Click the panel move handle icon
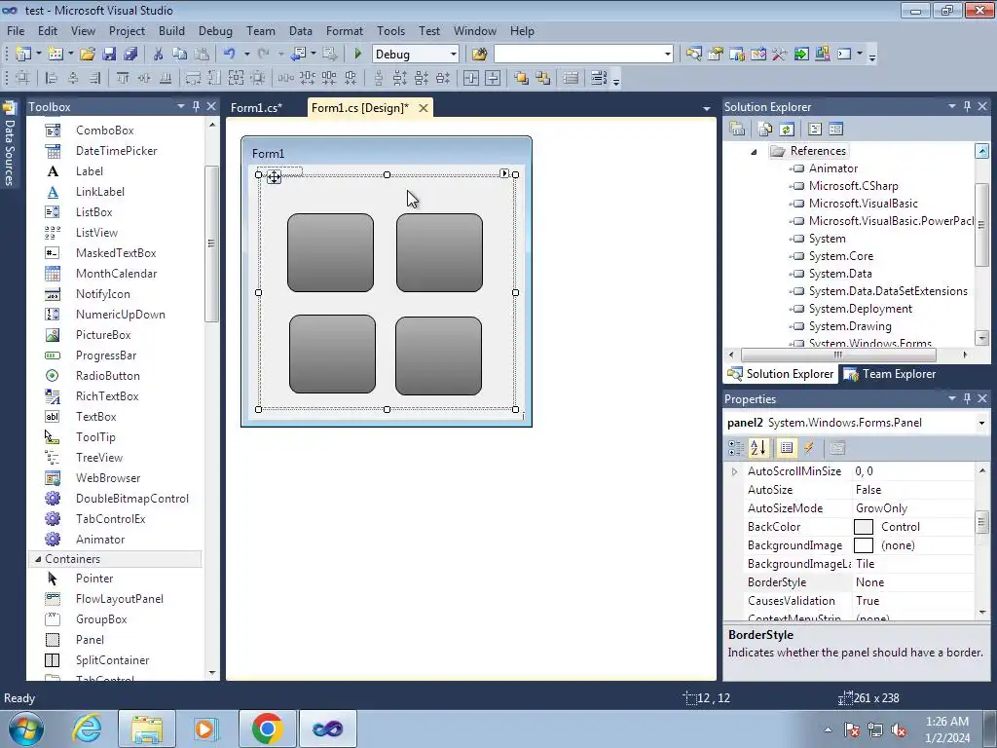997x748 pixels. coord(274,177)
